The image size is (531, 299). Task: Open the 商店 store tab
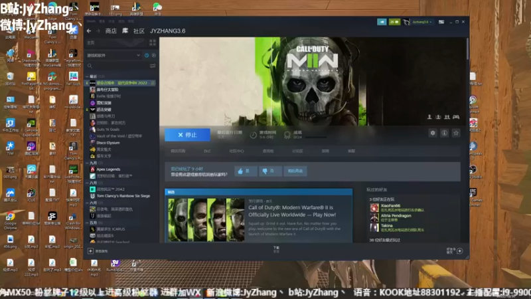pyautogui.click(x=111, y=31)
